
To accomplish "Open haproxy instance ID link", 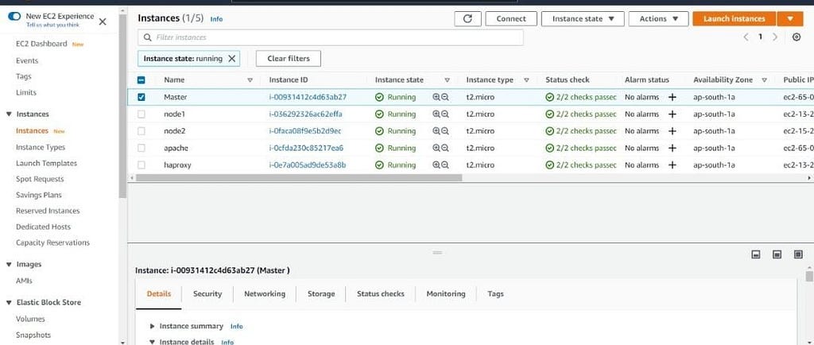I will click(x=308, y=165).
